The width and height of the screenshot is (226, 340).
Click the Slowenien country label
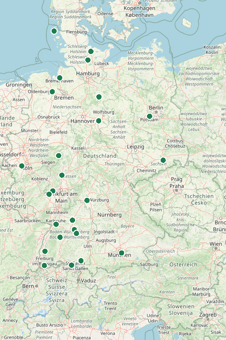181,306
